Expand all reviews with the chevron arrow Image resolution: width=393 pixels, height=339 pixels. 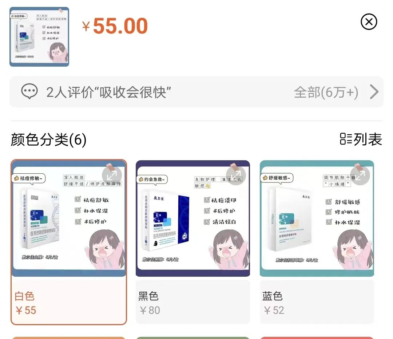[374, 92]
